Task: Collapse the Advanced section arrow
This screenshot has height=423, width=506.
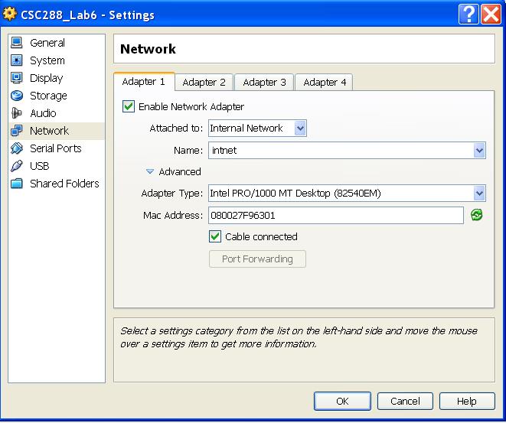Action: (x=150, y=172)
